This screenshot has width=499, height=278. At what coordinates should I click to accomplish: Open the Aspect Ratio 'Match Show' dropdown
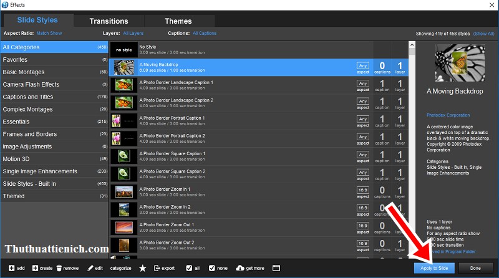click(x=50, y=33)
